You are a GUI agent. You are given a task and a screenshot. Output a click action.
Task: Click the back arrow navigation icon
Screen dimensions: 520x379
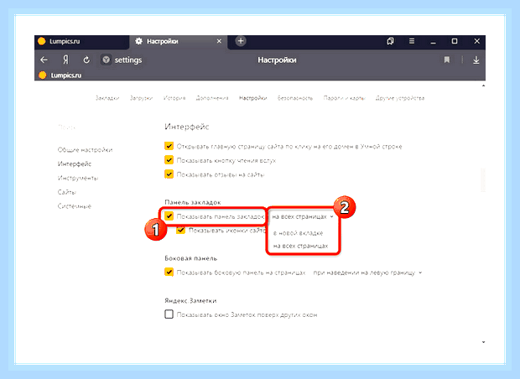(44, 60)
